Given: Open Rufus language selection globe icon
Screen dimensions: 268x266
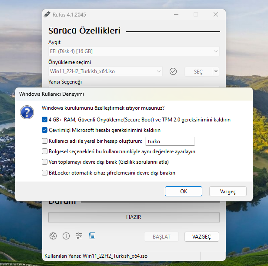Looking at the screenshot, I should pyautogui.click(x=53, y=236).
